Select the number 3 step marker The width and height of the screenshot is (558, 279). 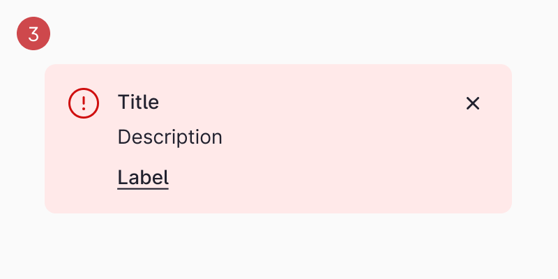click(33, 33)
